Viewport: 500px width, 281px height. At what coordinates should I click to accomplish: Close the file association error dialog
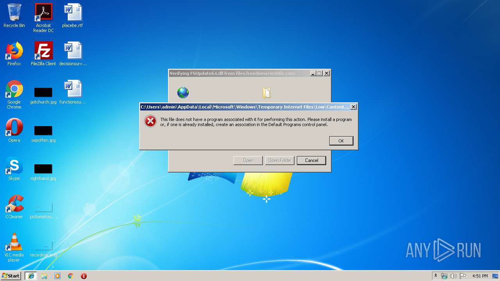353,107
